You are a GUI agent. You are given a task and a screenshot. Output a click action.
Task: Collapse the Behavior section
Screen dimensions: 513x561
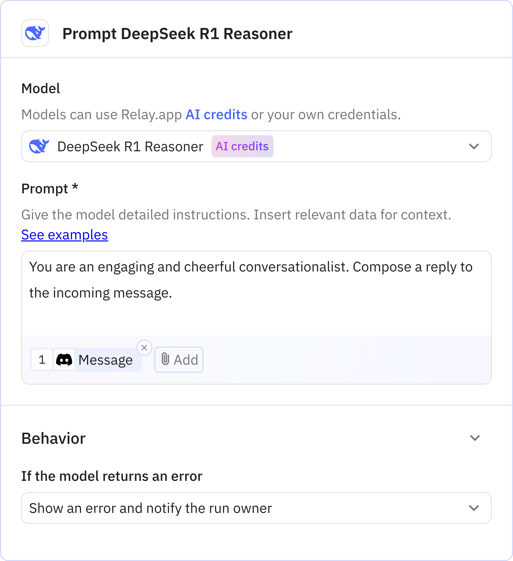point(475,438)
